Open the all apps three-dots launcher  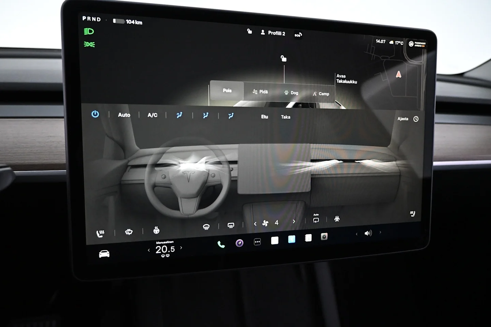[x=257, y=242]
